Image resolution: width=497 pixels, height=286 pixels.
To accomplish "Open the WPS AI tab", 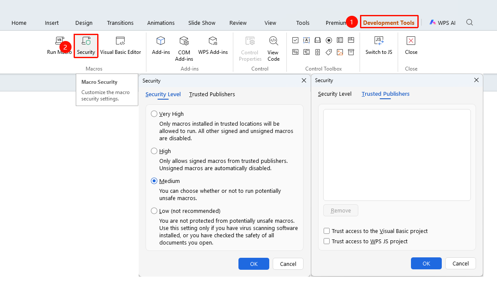I will click(443, 23).
